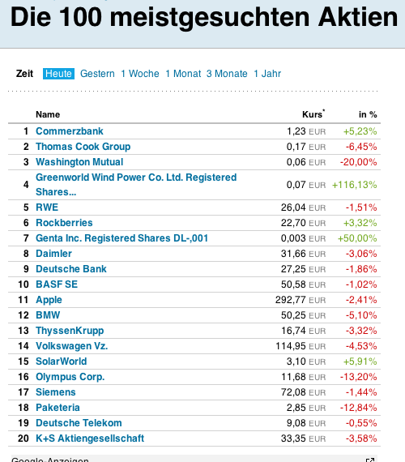405x462 pixels.
Task: Click the Deutsche Telekom price 9,08 EUR
Action: click(x=306, y=423)
